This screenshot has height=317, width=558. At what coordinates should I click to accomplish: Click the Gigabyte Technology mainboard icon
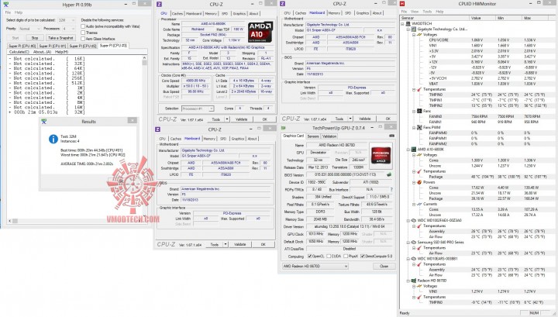(414, 29)
